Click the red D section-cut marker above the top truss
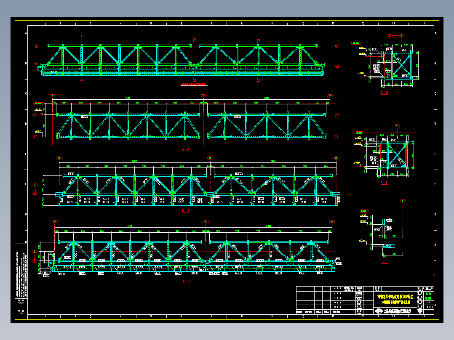This screenshot has height=340, width=454. point(82,37)
